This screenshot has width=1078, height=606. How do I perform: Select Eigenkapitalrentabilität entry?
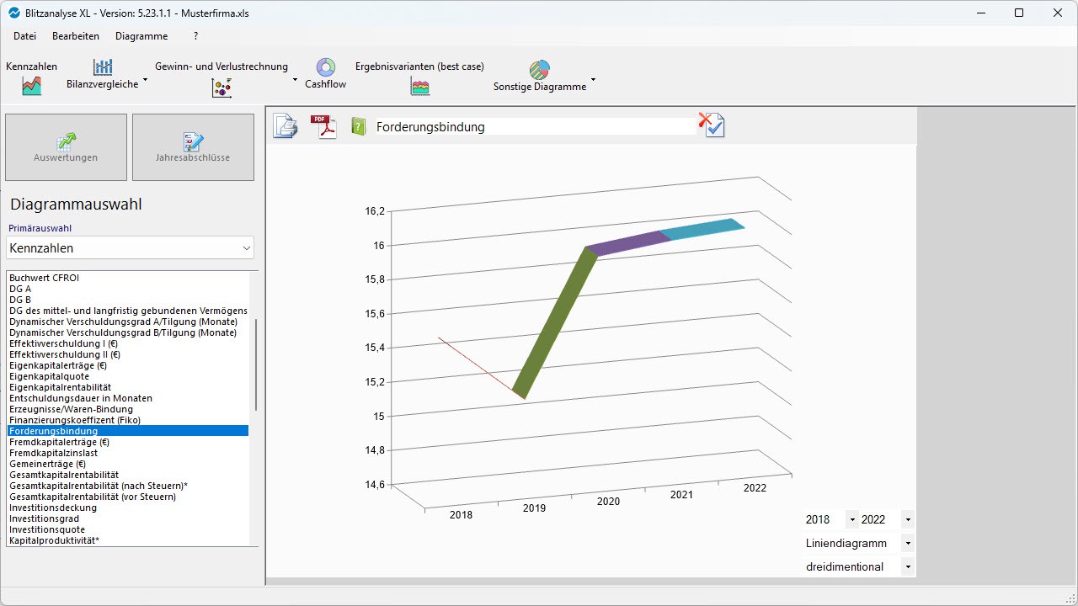(128, 387)
